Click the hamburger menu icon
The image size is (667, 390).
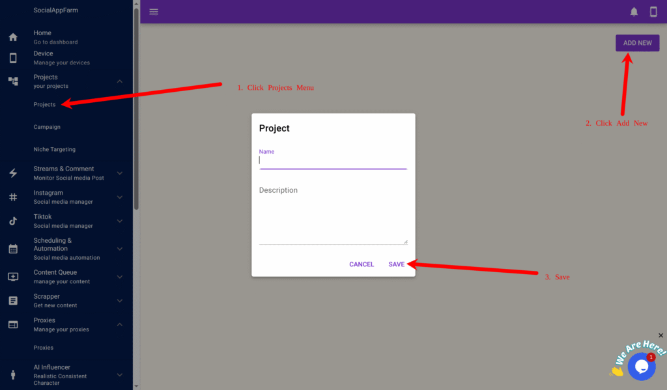coord(154,12)
